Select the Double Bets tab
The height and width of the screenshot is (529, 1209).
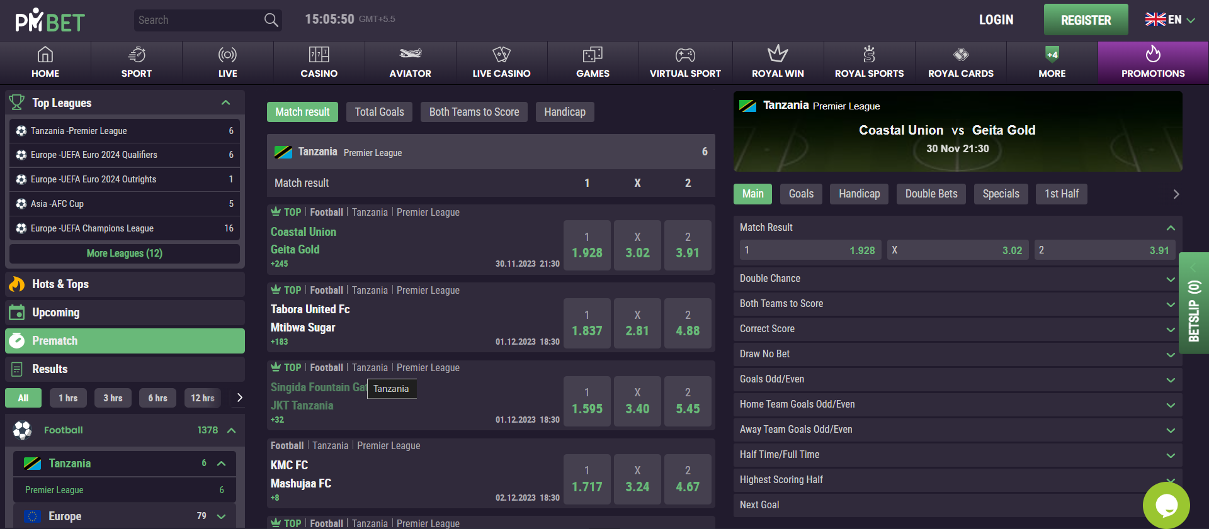tap(931, 194)
